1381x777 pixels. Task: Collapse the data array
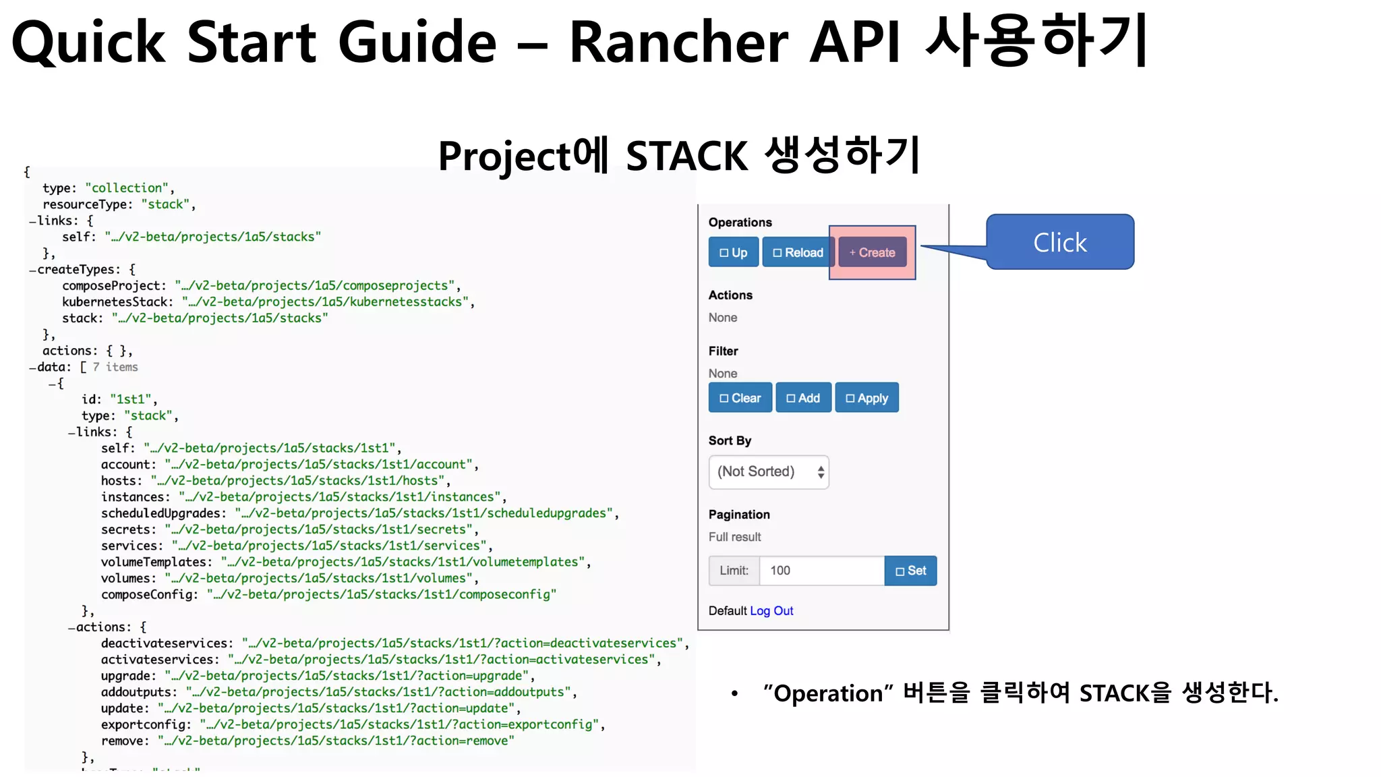tap(32, 368)
